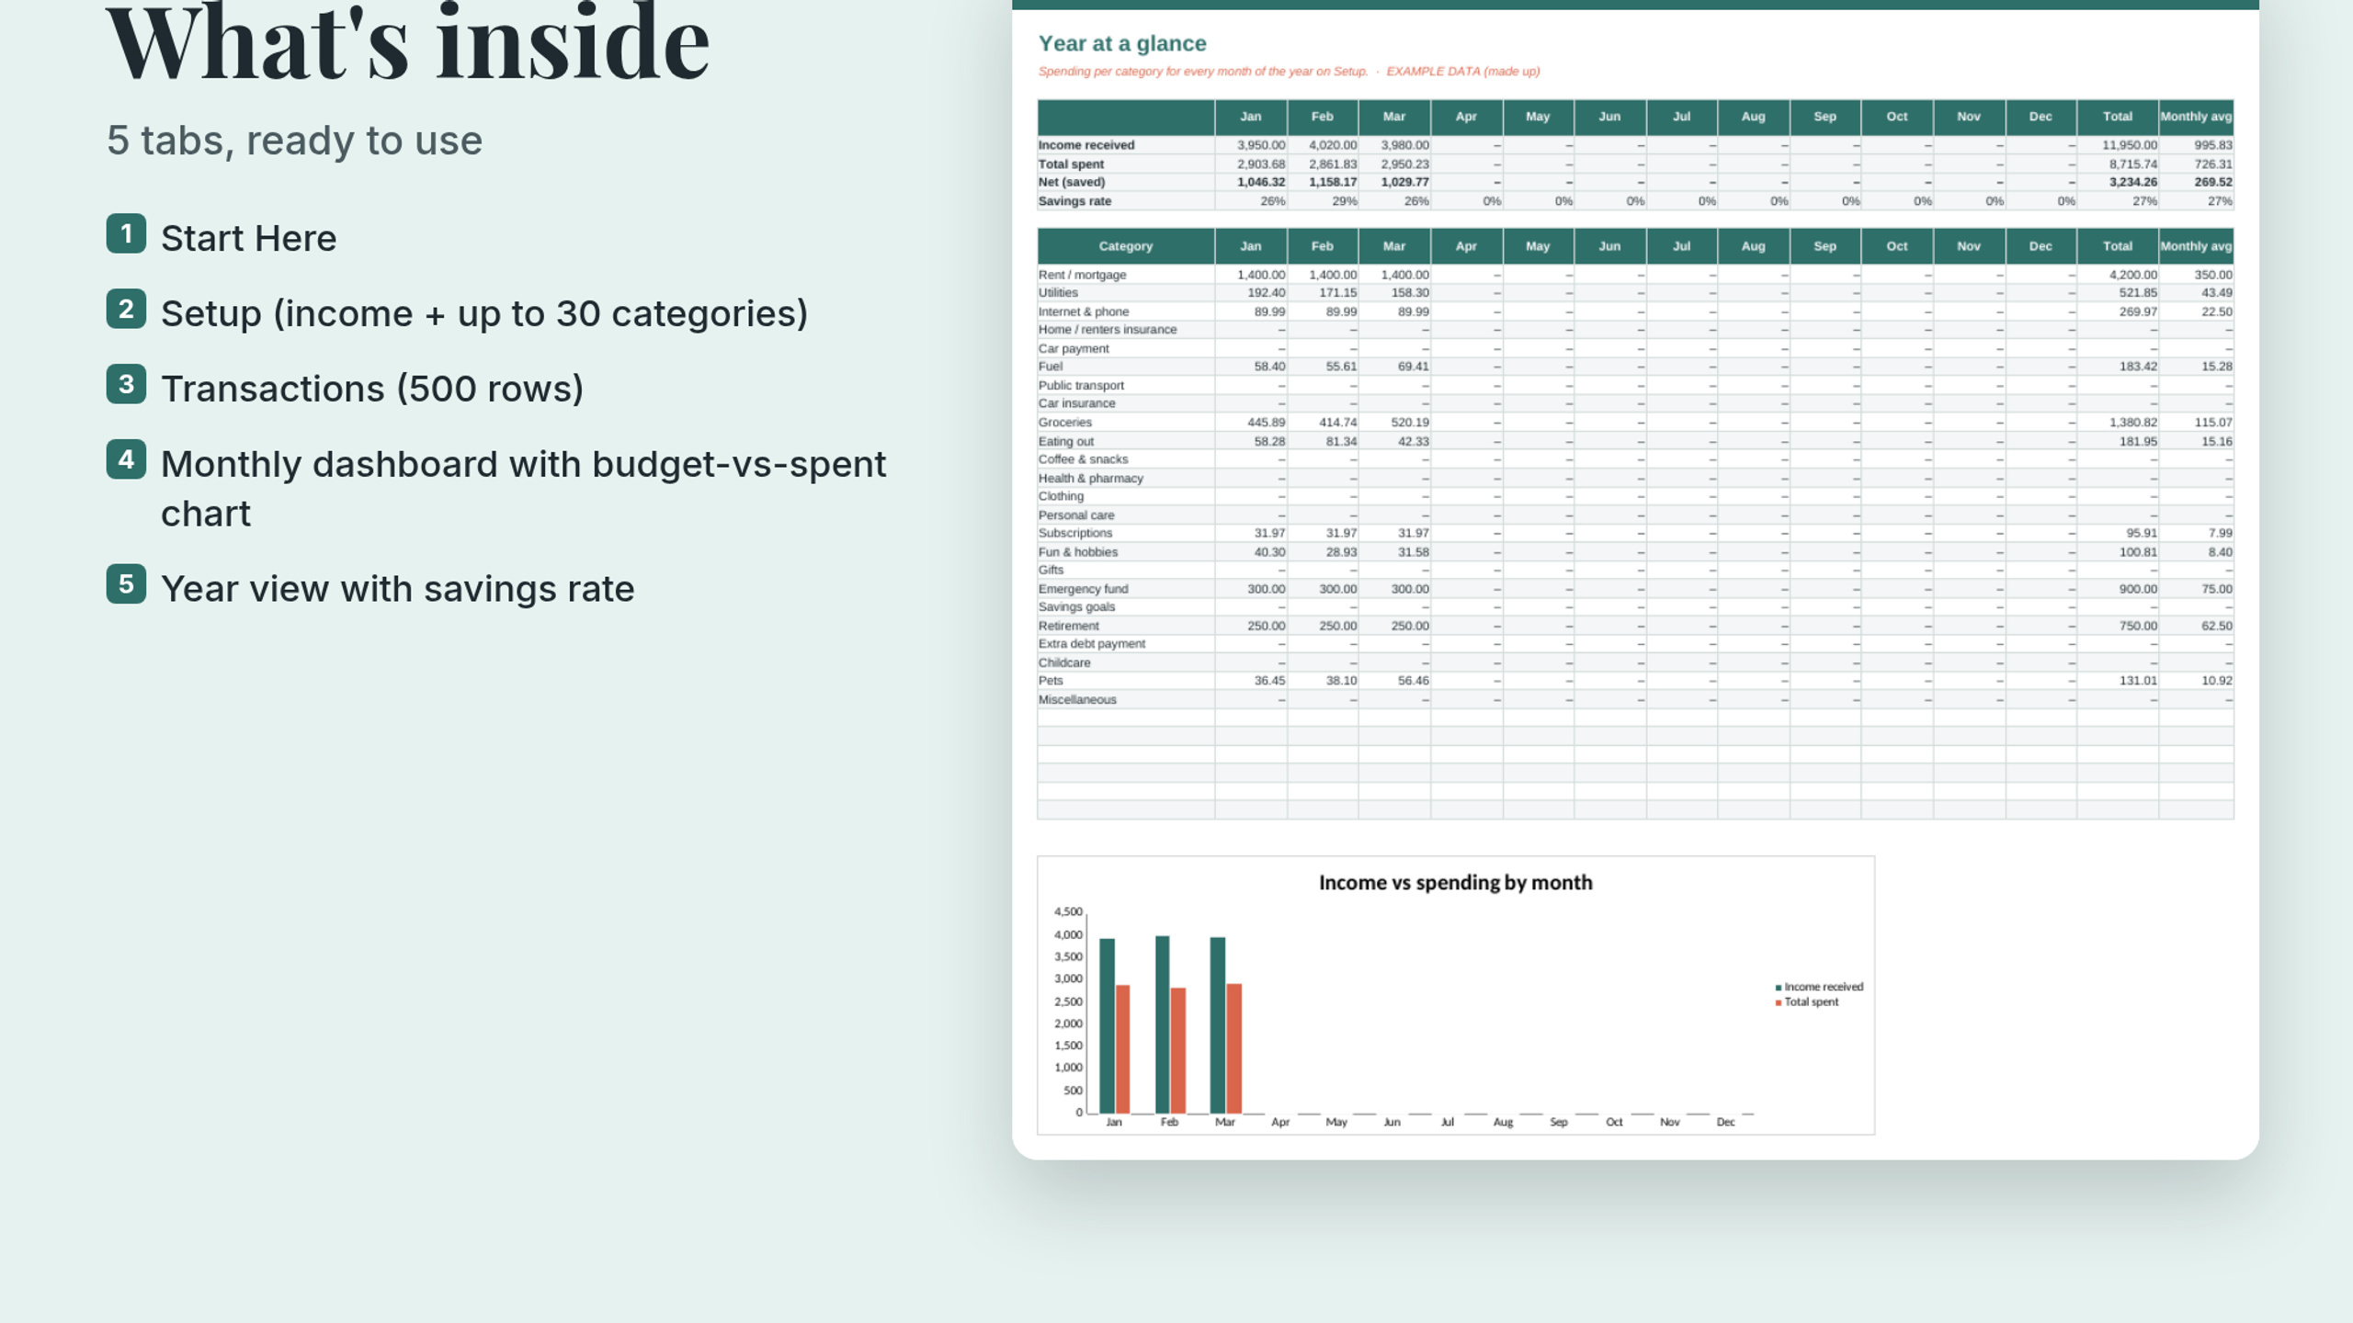Select the "Groceries" category row label
This screenshot has width=2353, height=1323.
(x=1065, y=423)
